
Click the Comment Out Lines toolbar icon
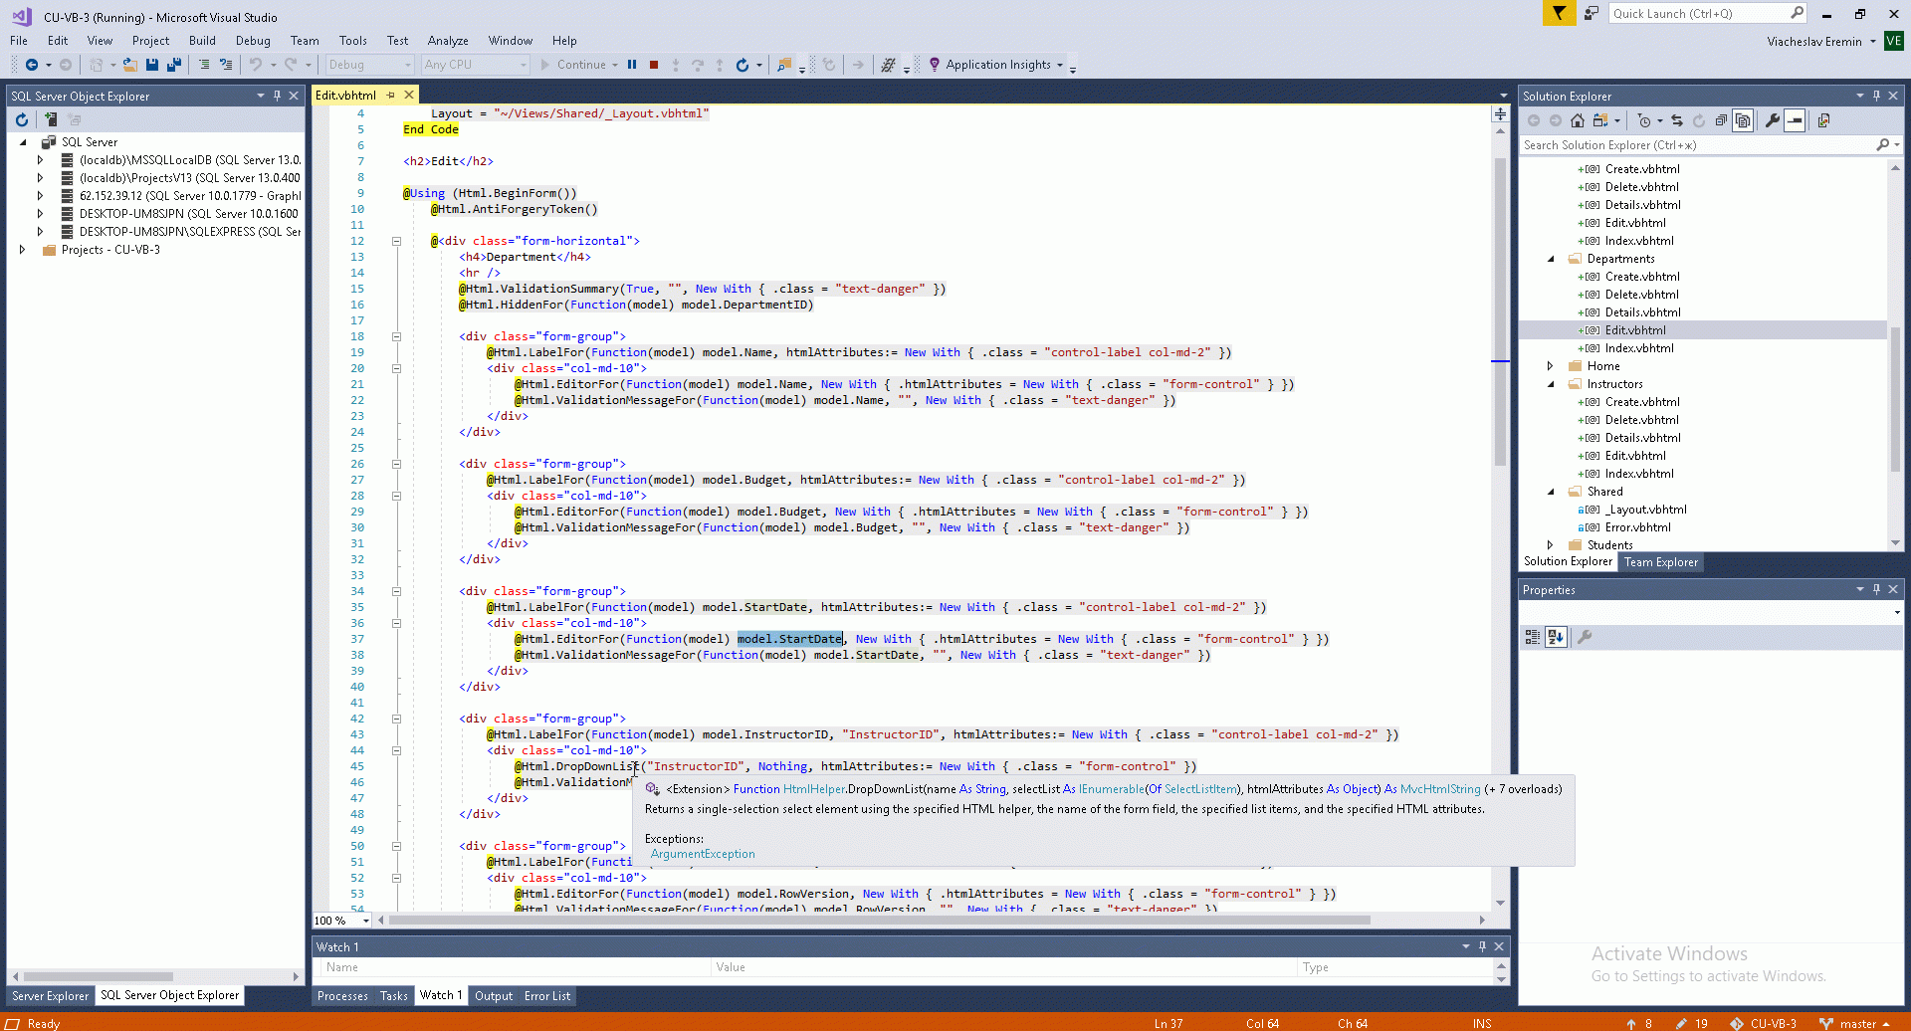pos(204,65)
